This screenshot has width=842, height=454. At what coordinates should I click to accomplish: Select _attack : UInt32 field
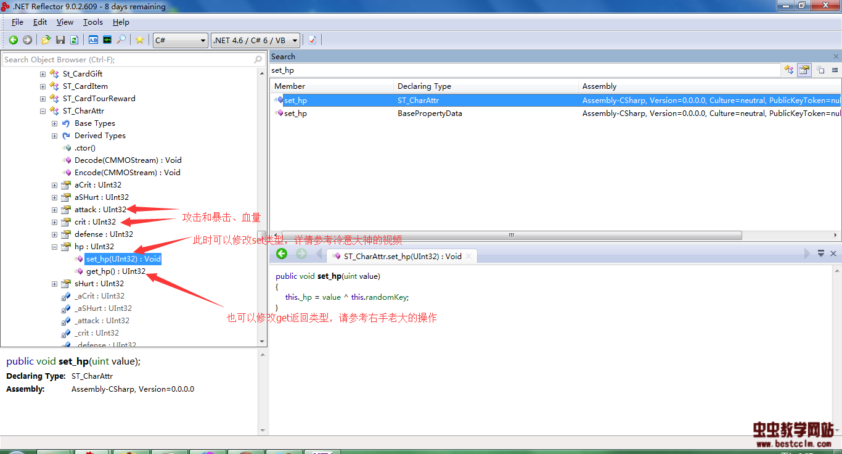tap(102, 321)
